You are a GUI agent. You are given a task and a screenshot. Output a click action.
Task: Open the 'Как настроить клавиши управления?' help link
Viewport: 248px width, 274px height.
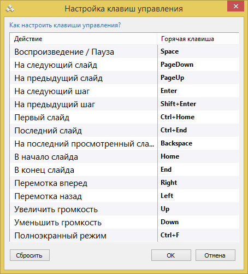(x=65, y=25)
